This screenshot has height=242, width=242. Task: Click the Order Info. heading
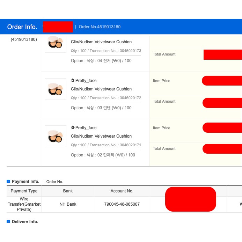pyautogui.click(x=22, y=27)
